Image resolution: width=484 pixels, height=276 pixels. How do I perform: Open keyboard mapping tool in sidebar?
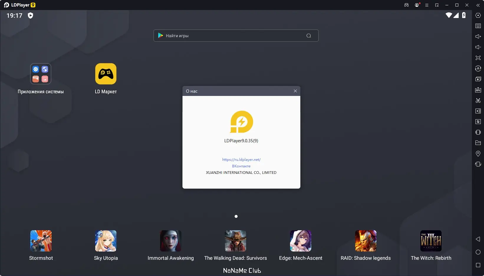click(x=478, y=26)
